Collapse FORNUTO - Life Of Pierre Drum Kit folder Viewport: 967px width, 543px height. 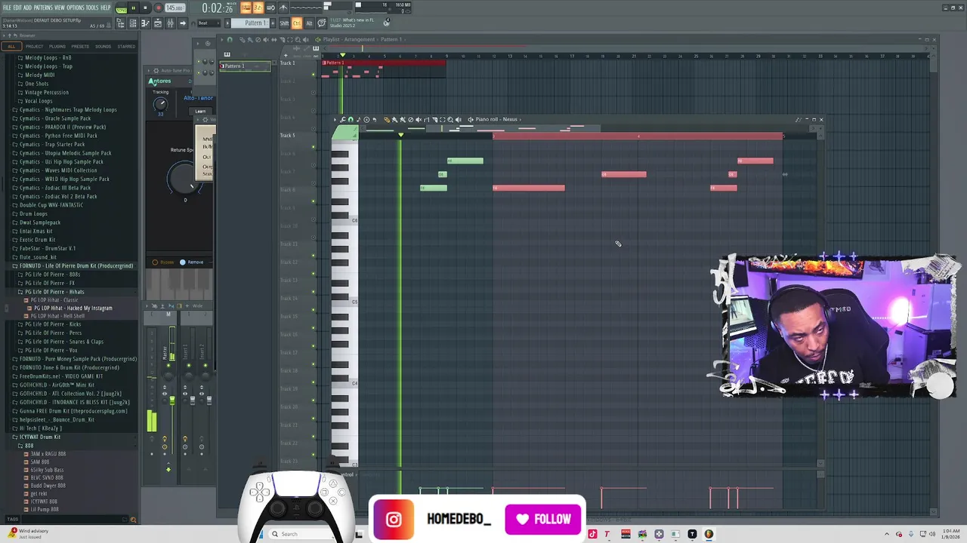point(73,265)
